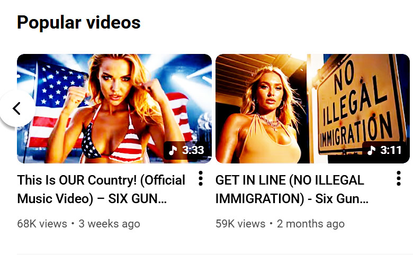The width and height of the screenshot is (413, 274).
Task: Click the 3:33 duration badge
Action: click(x=186, y=150)
